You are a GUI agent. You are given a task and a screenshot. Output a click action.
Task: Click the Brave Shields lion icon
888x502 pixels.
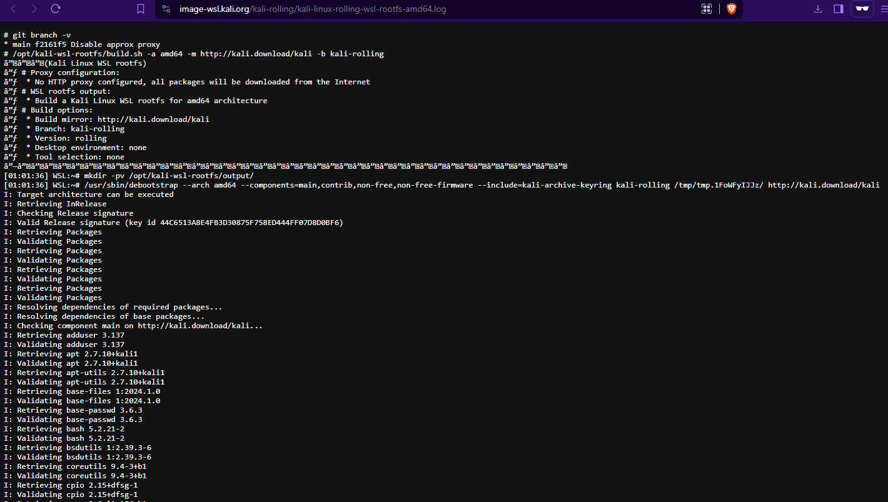pyautogui.click(x=731, y=9)
